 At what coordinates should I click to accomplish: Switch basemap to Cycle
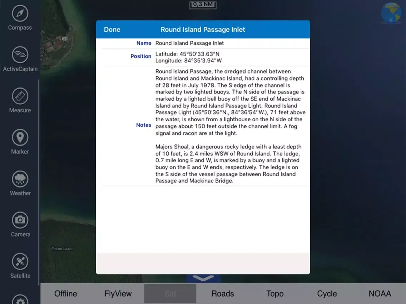(x=327, y=294)
